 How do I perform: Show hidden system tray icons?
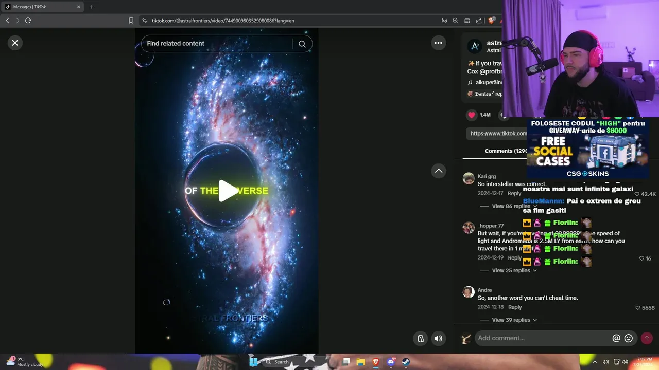coord(595,362)
